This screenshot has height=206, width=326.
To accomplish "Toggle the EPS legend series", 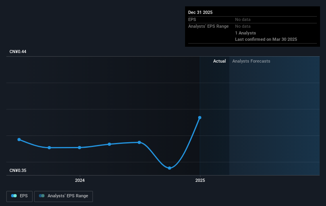I will (x=19, y=196).
